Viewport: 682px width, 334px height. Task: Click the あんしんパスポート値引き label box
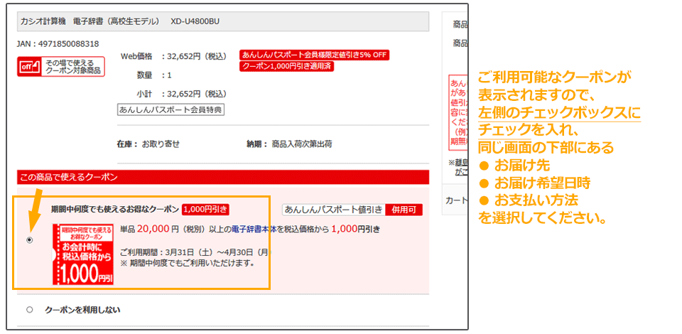pyautogui.click(x=334, y=210)
